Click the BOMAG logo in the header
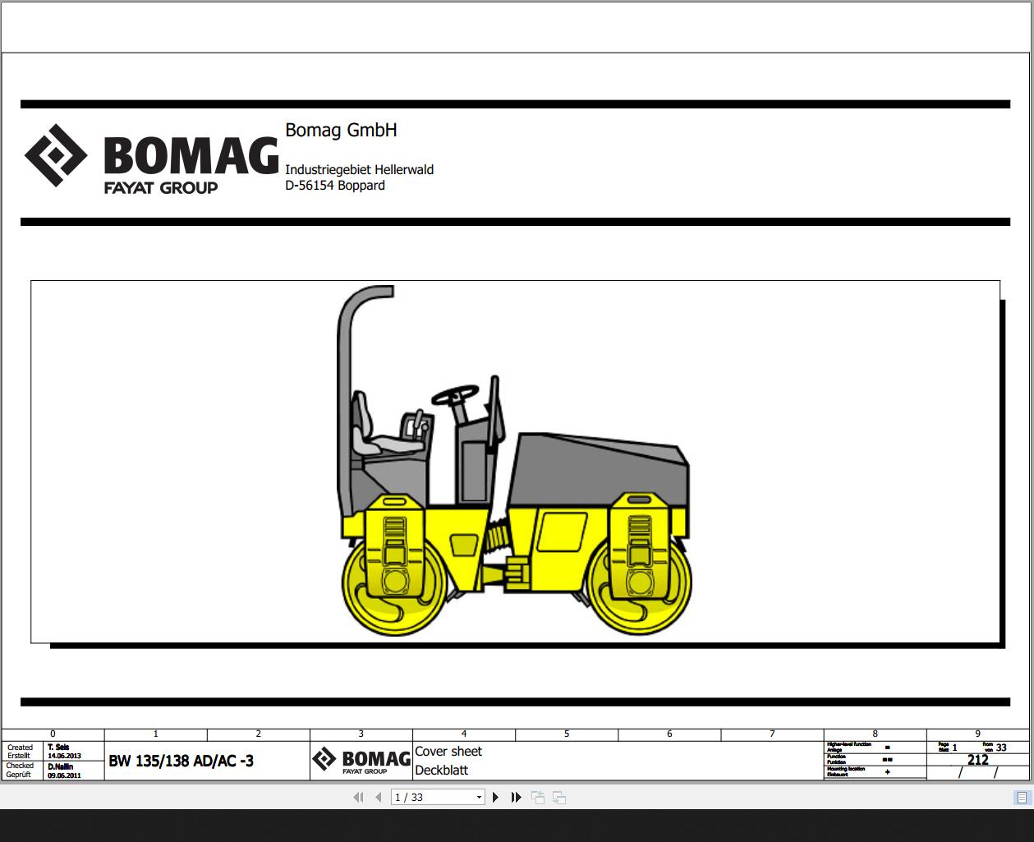This screenshot has height=842, width=1034. (x=151, y=160)
